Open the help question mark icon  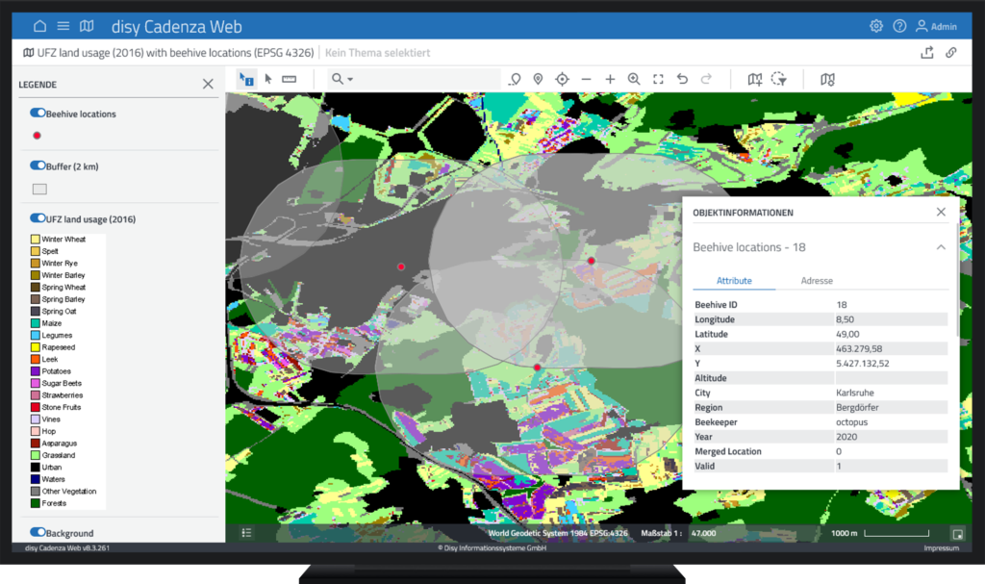[x=899, y=26]
